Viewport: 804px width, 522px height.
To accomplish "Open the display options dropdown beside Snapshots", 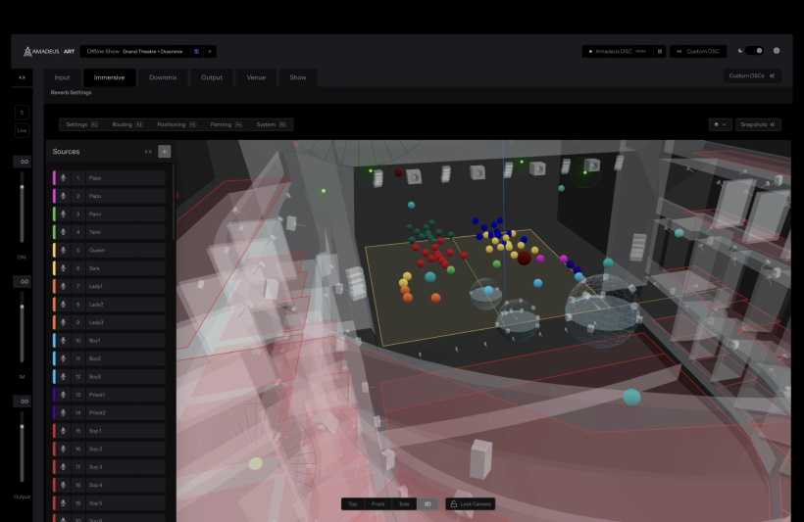I will click(720, 124).
